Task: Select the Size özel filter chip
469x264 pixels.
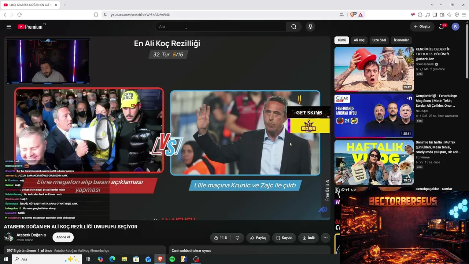Action: tap(379, 40)
